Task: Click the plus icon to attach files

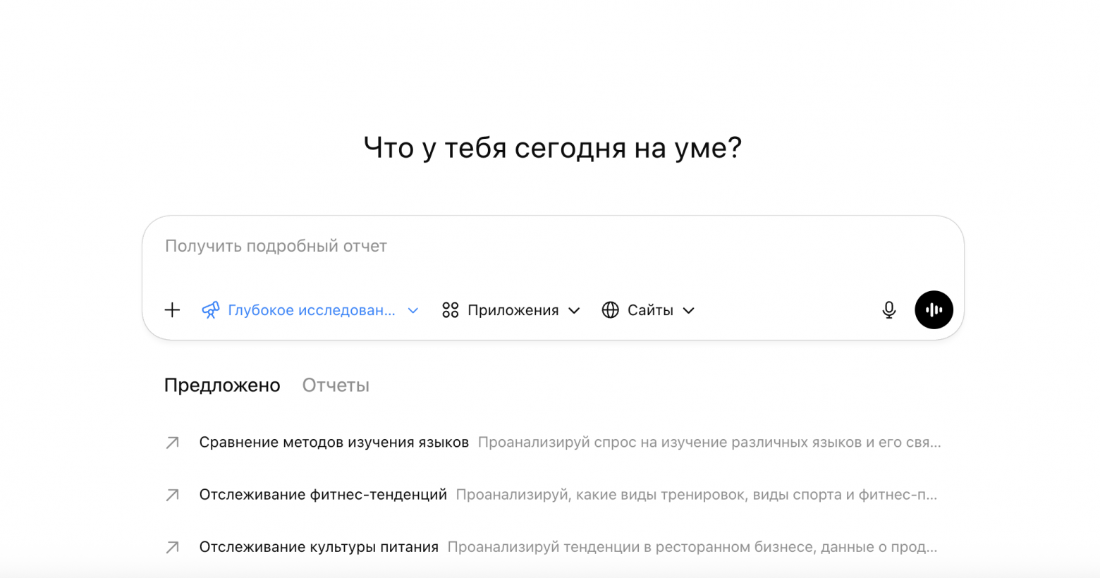Action: tap(171, 310)
